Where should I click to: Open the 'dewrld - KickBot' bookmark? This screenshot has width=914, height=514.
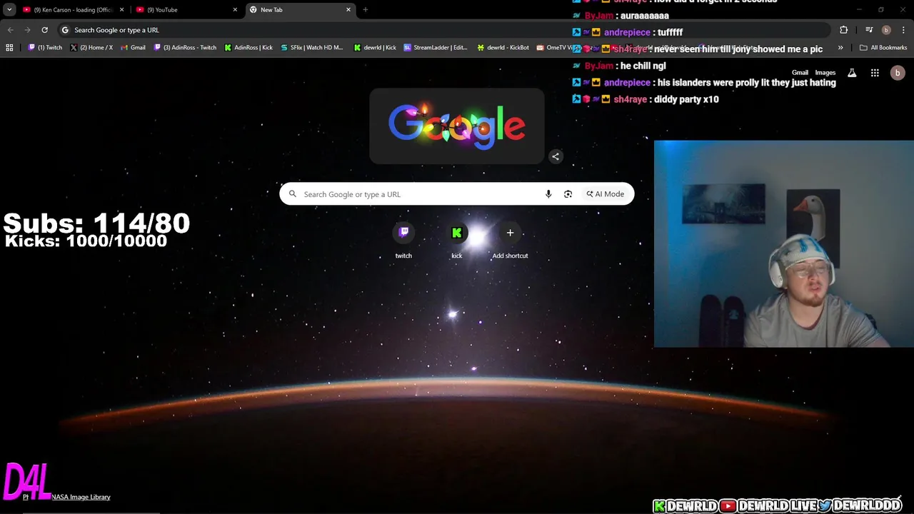point(503,48)
